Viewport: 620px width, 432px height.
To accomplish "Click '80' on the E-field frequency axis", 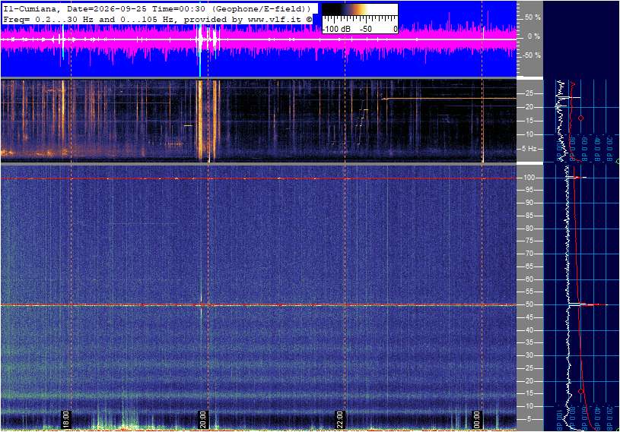I will pos(529,229).
